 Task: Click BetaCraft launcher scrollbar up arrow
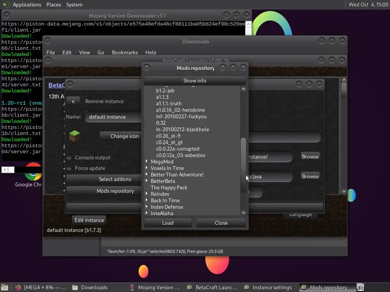[x=344, y=80]
